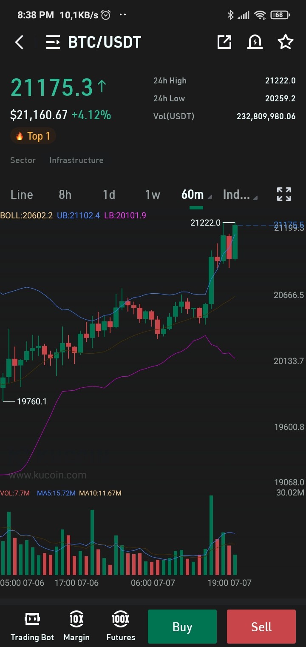306x647 pixels.
Task: Tap the back arrow icon
Action: click(20, 42)
